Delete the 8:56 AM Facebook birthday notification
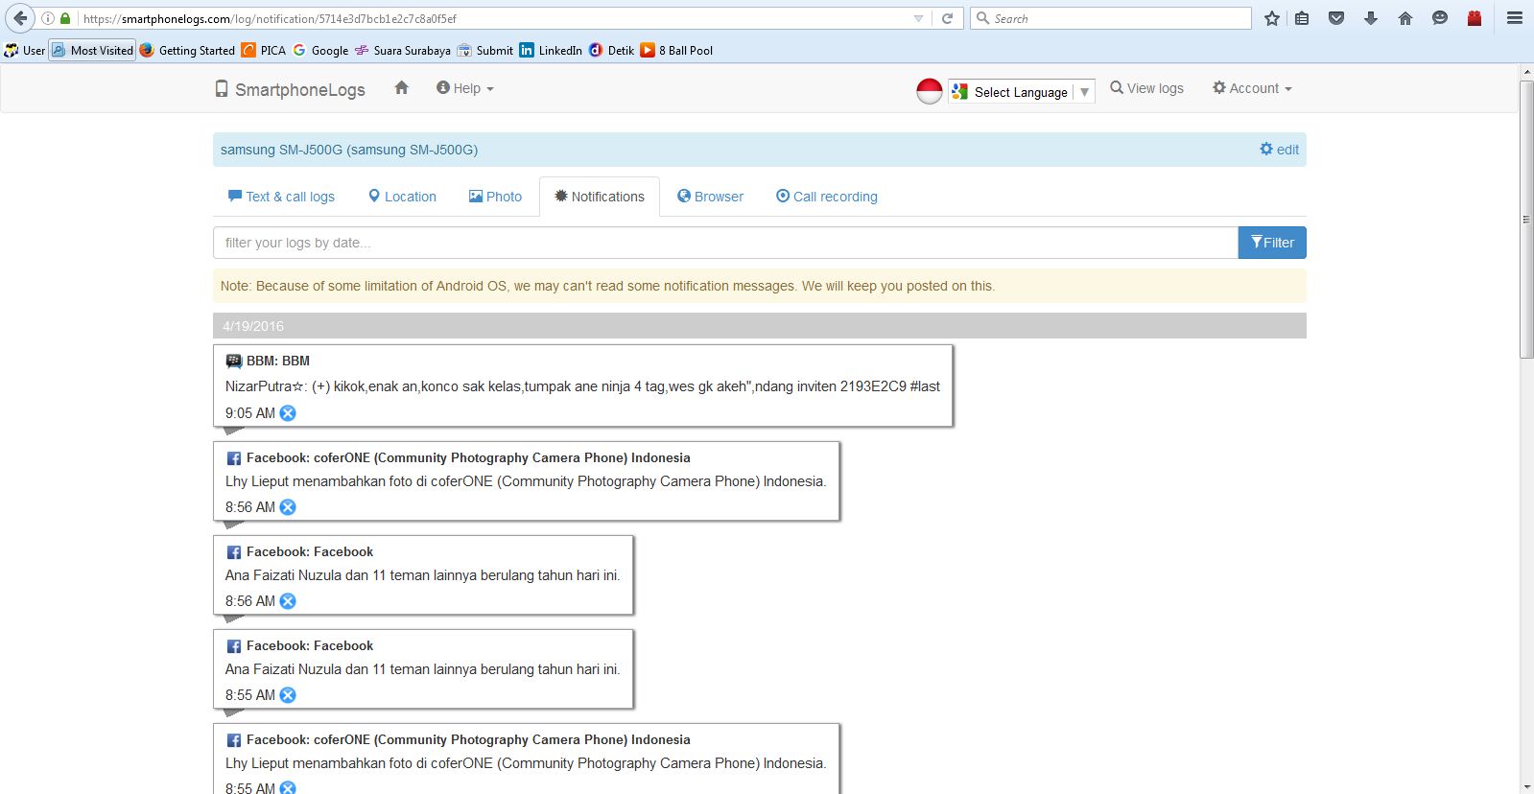 click(288, 601)
